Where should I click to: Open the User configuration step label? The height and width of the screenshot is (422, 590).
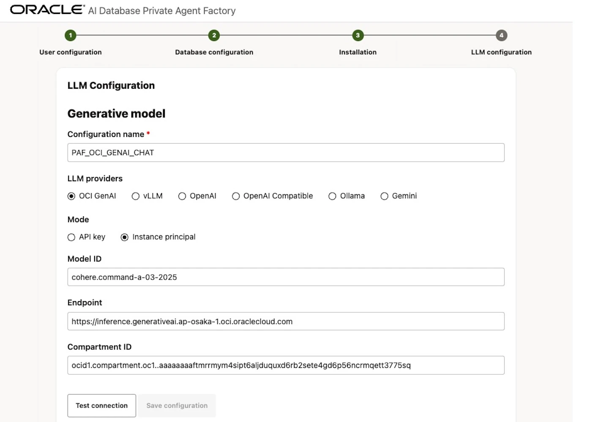[71, 52]
